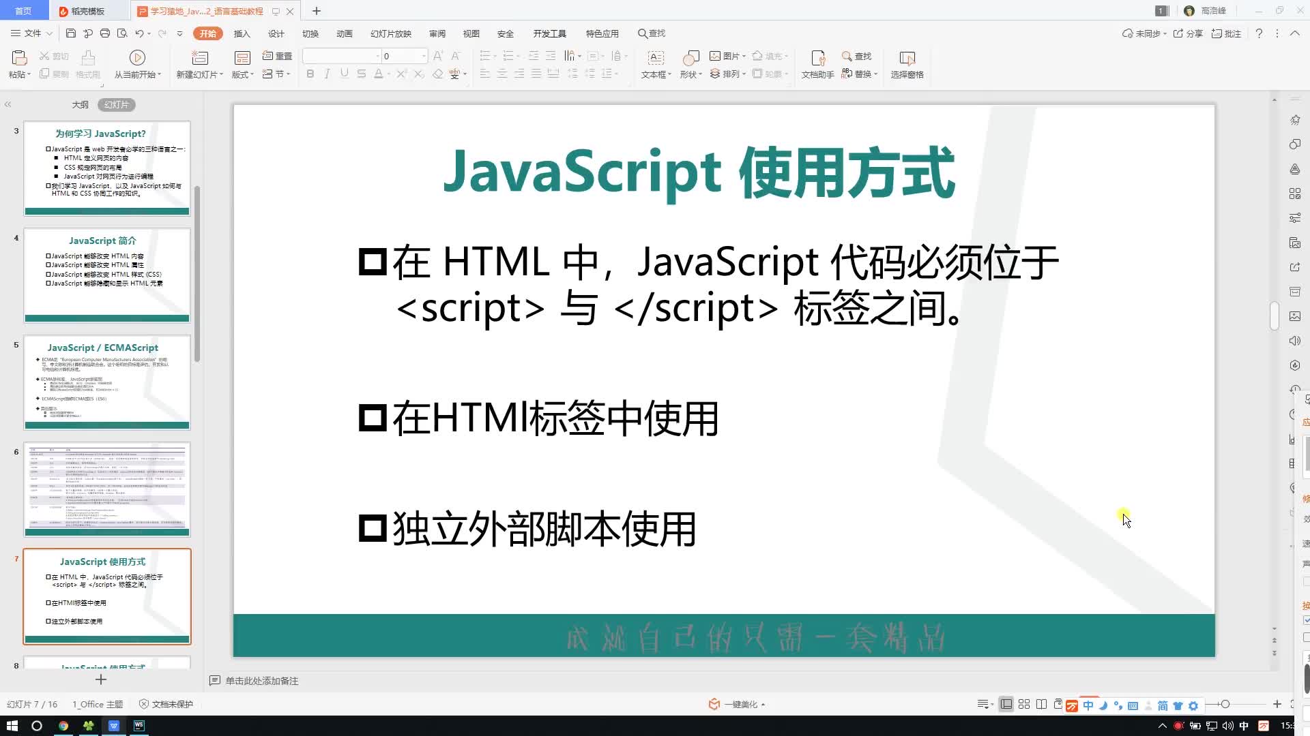Click the font color A swatch
Image resolution: width=1310 pixels, height=736 pixels.
(379, 74)
